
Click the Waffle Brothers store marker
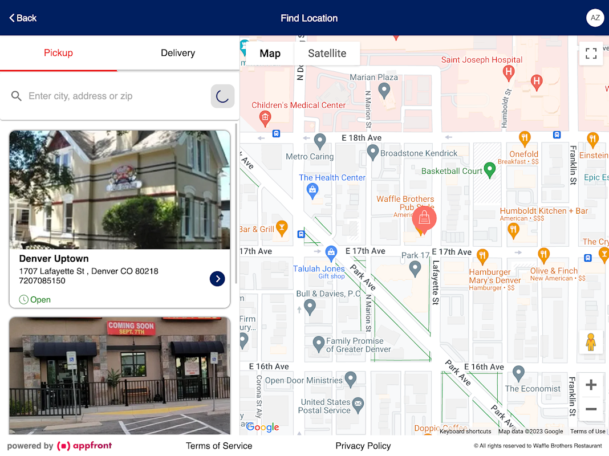(424, 219)
